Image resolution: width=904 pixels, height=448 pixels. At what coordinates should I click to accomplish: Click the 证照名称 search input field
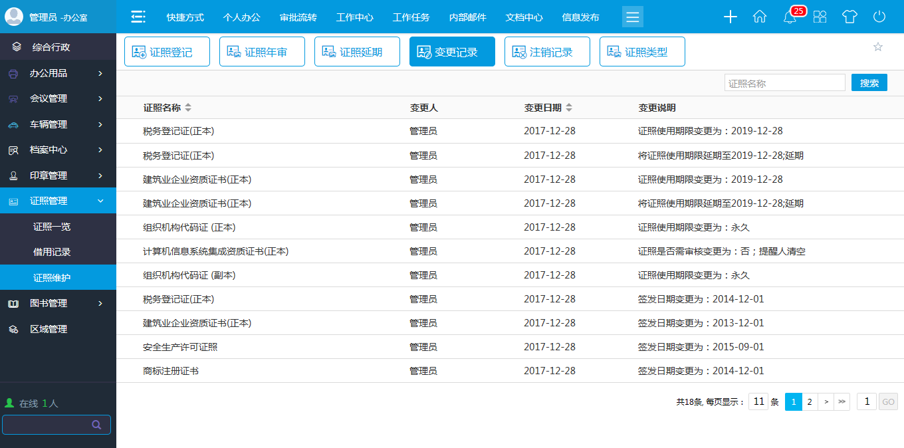tap(784, 82)
